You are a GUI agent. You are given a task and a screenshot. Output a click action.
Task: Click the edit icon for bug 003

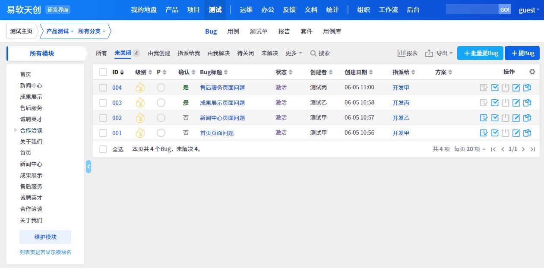(x=516, y=103)
